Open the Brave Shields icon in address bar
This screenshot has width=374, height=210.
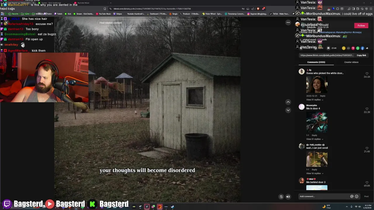click(x=258, y=9)
